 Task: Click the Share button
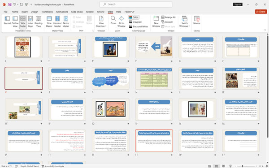(x=261, y=12)
